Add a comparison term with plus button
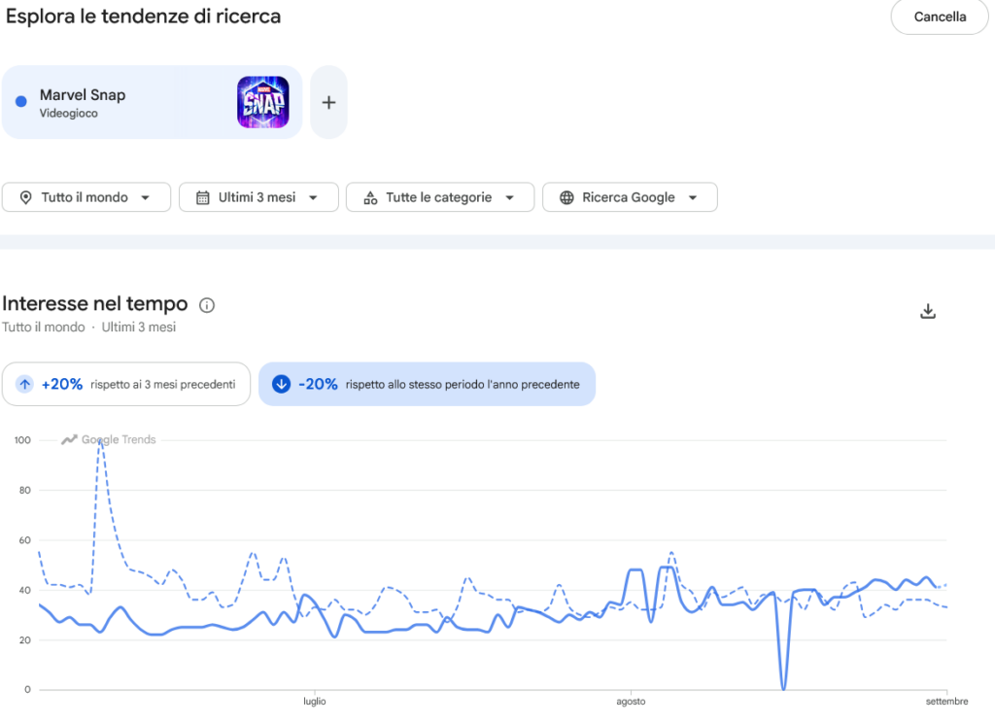The height and width of the screenshot is (724, 995). [x=328, y=102]
